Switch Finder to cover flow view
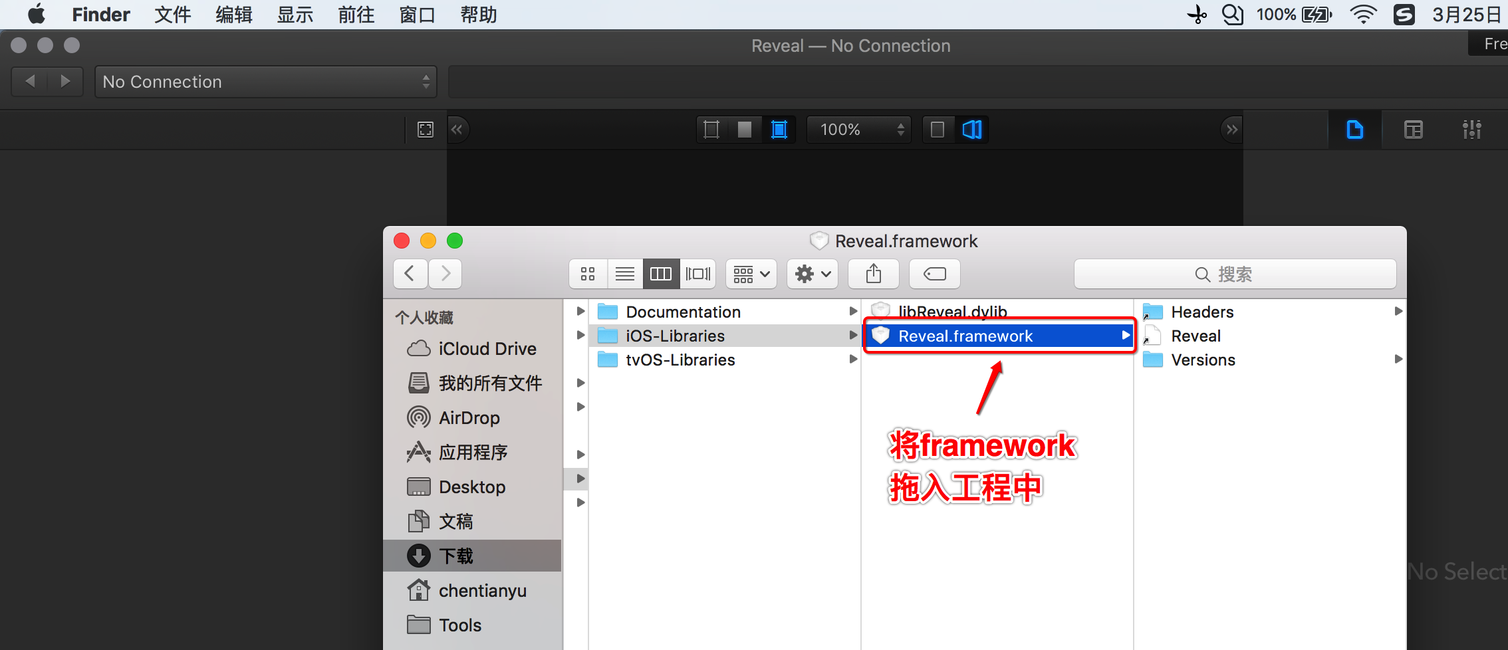Image resolution: width=1508 pixels, height=650 pixels. click(697, 274)
